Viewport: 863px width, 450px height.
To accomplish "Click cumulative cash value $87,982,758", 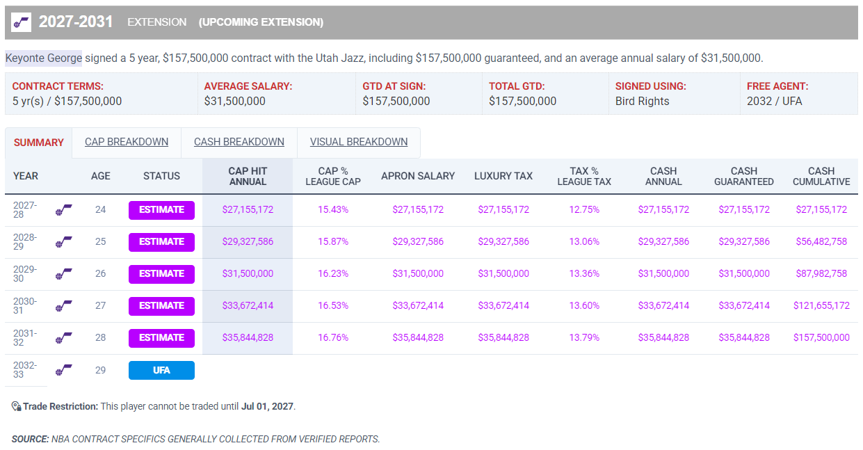I will click(x=821, y=273).
